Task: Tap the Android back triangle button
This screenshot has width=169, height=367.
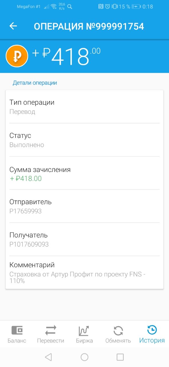Action: click(48, 357)
